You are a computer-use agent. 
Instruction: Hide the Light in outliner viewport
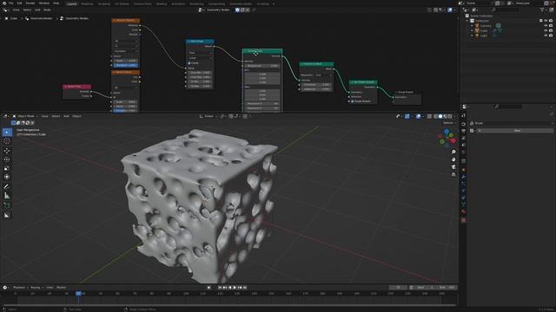pyautogui.click(x=546, y=36)
